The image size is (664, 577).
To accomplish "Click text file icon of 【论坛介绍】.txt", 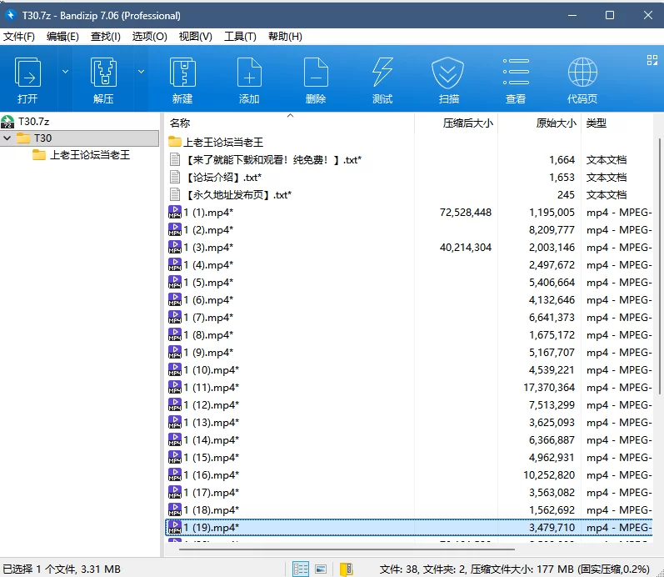I will (174, 178).
